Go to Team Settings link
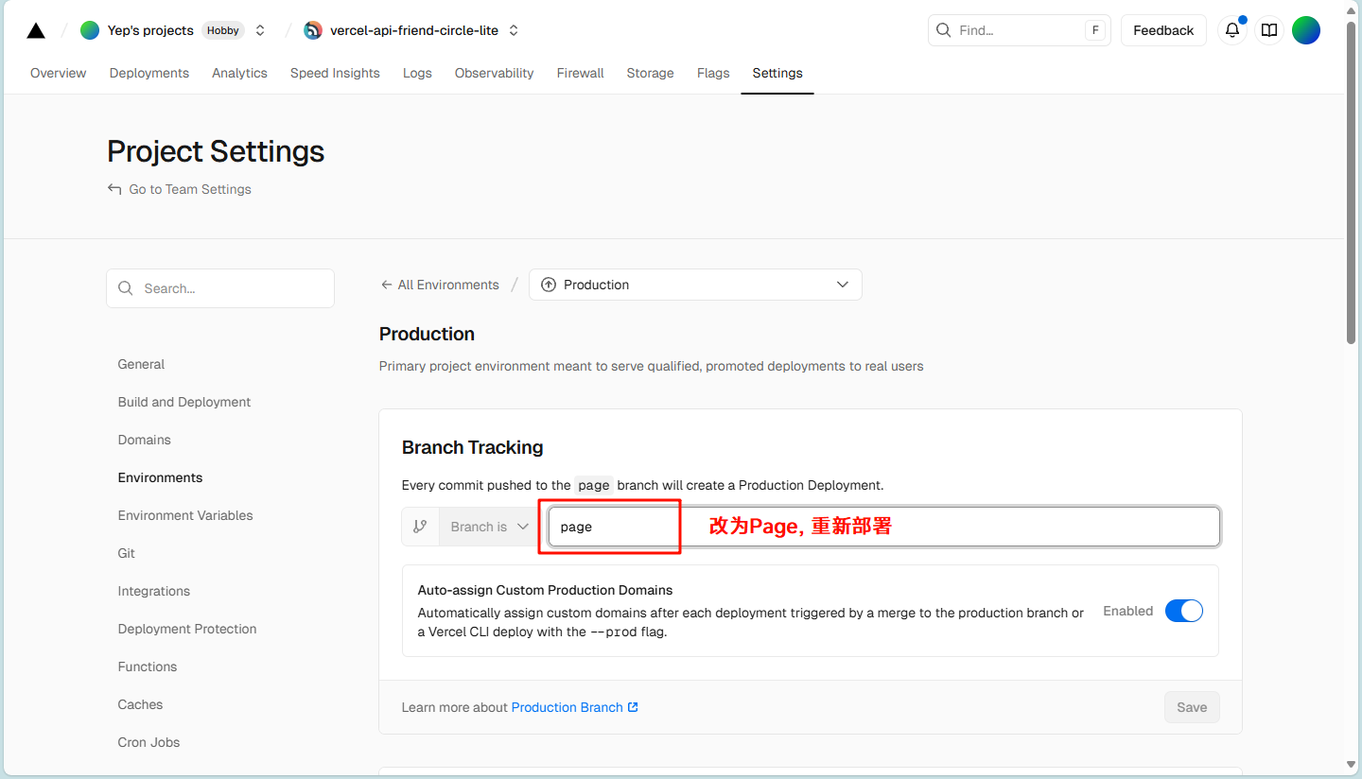This screenshot has width=1362, height=779. pos(180,189)
